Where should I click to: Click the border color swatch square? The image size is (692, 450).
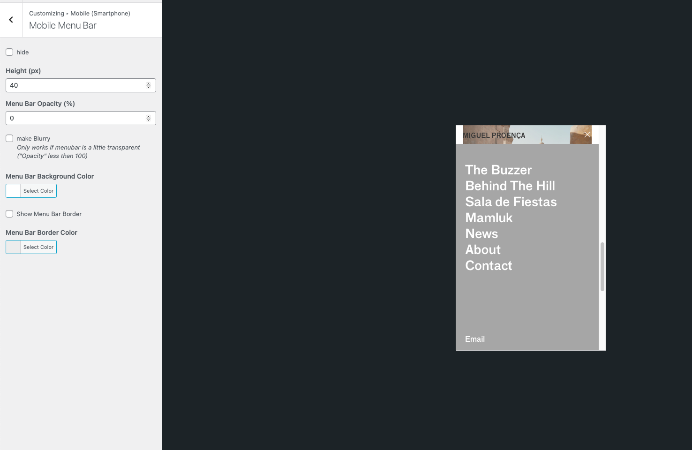[x=12, y=247]
